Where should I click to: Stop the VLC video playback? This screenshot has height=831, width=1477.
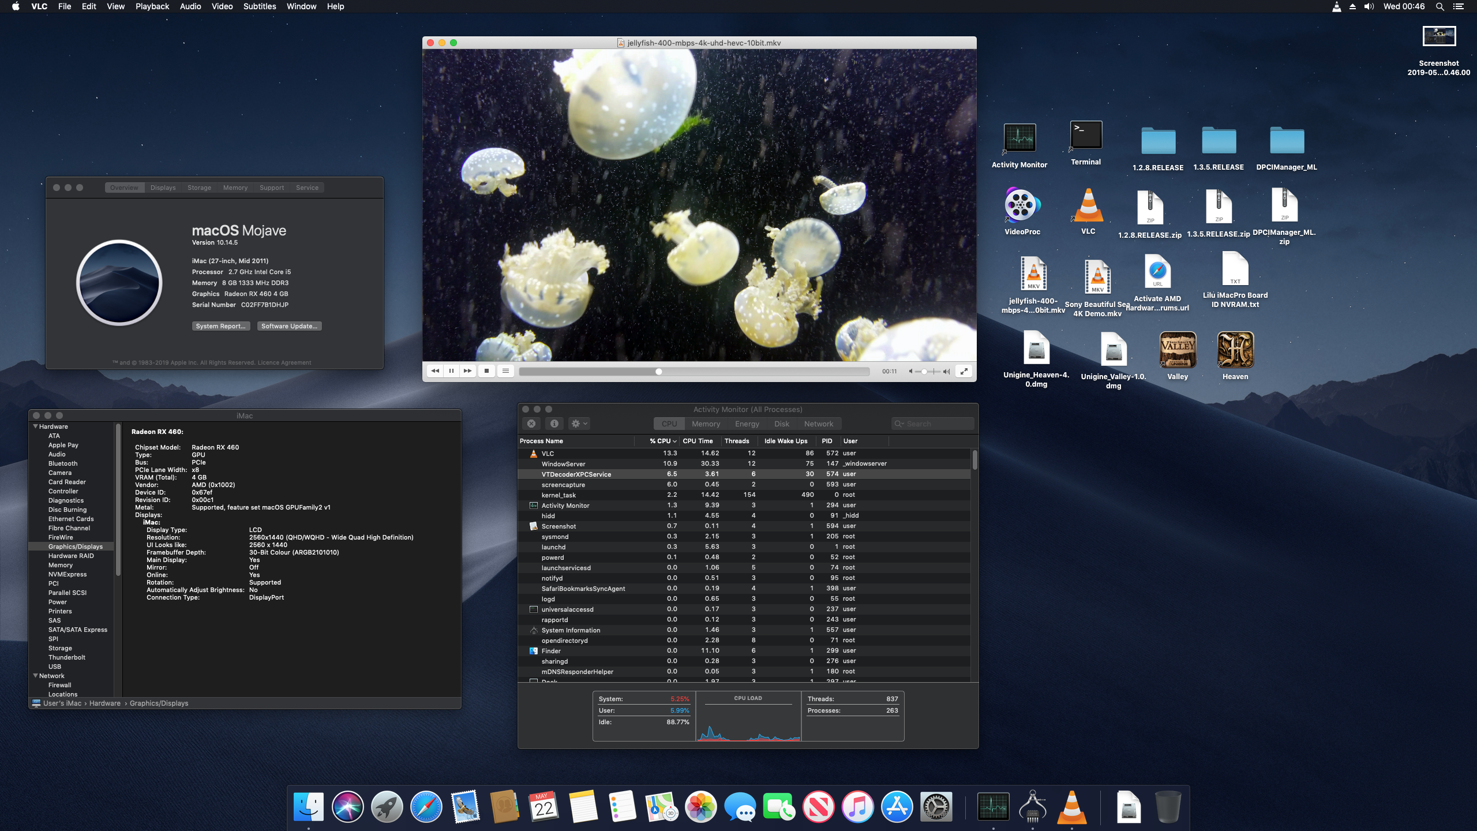pos(486,371)
